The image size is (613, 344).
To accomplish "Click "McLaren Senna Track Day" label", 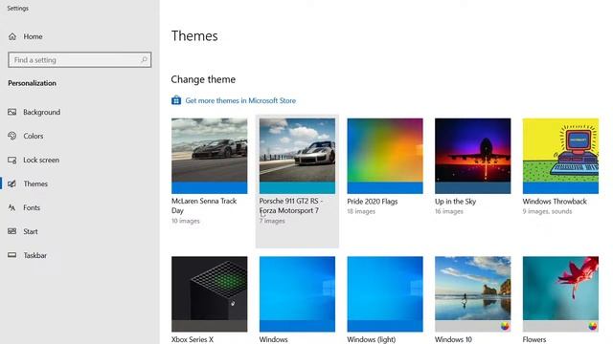I will [204, 205].
